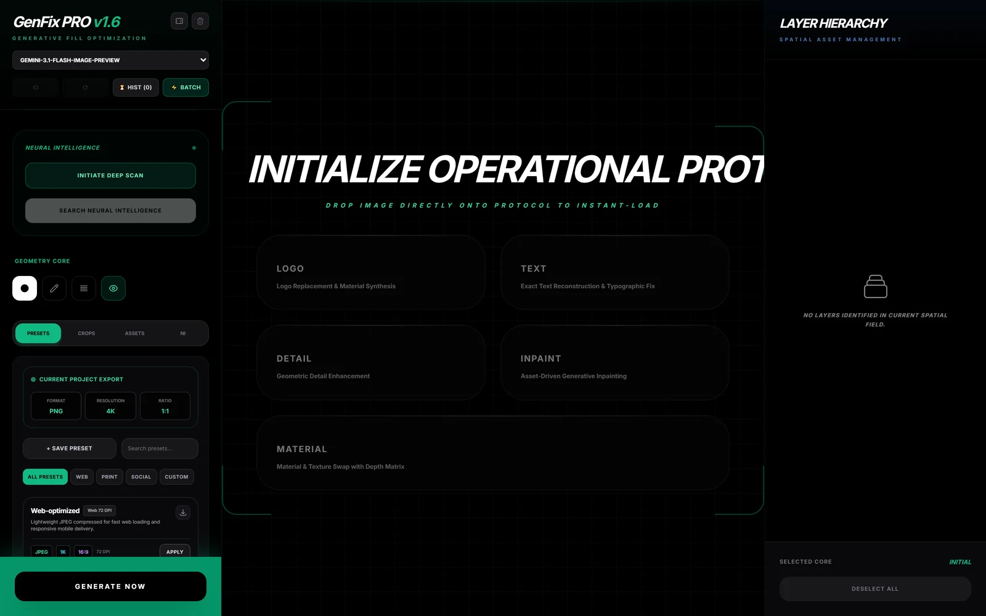Screen dimensions: 986x616
Task: Click the undo arrow button
Action: coord(36,87)
